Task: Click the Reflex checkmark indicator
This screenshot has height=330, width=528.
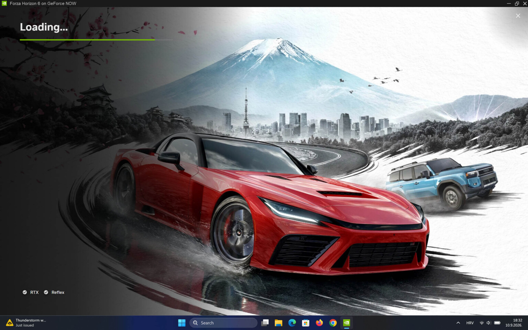Action: 46,292
